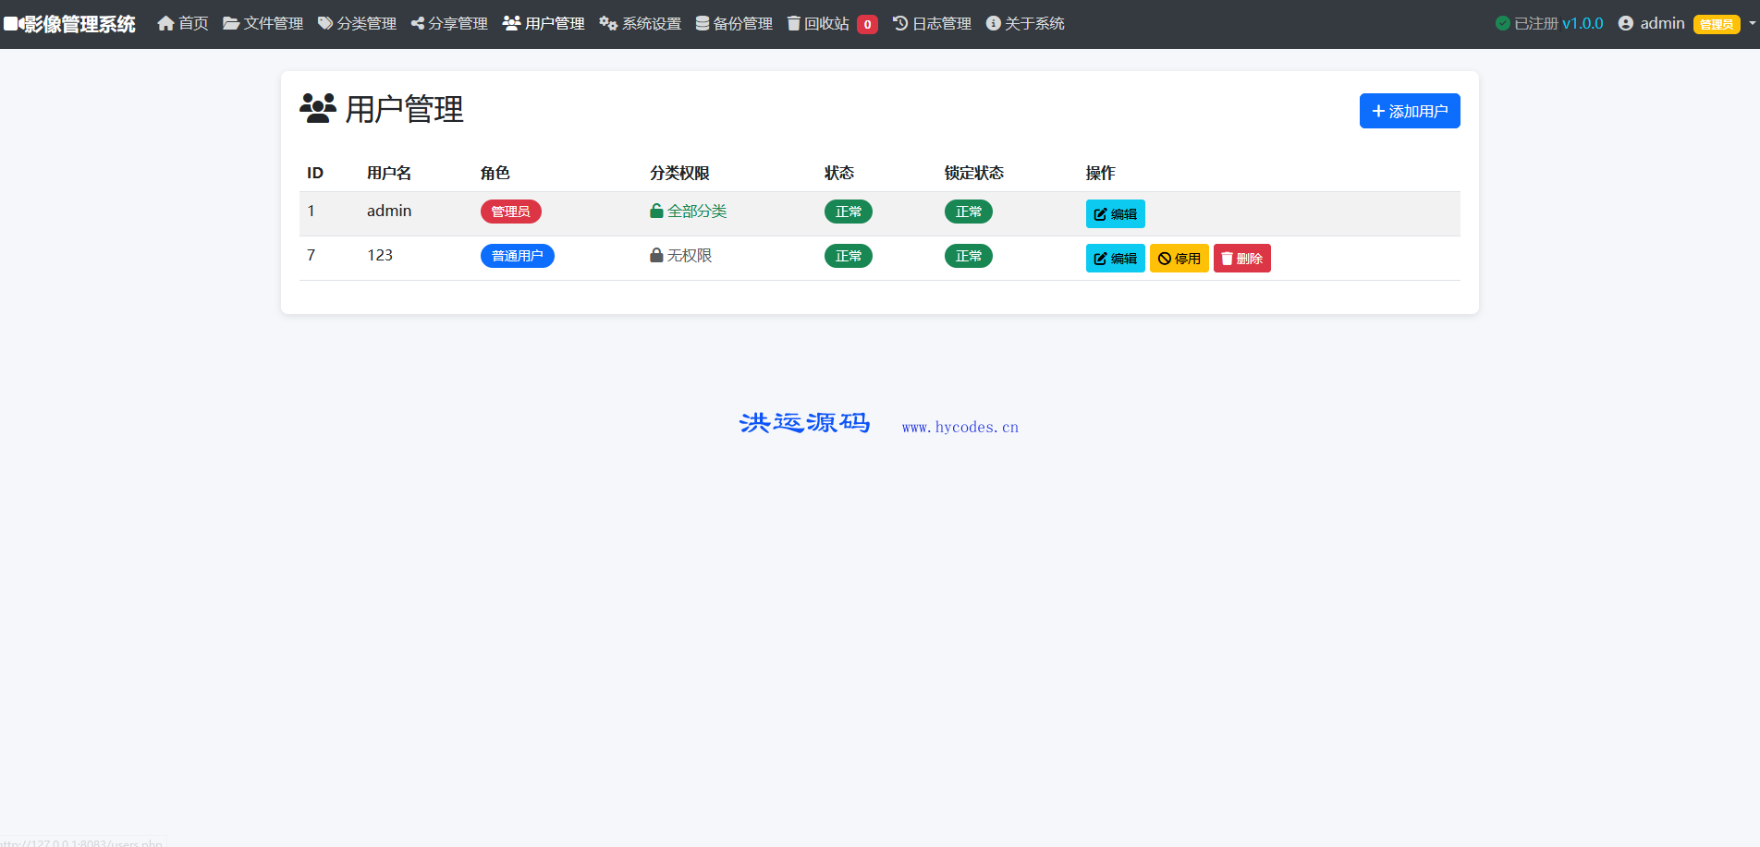The image size is (1760, 847).
Task: Click the 已注册 status text
Action: click(1536, 23)
